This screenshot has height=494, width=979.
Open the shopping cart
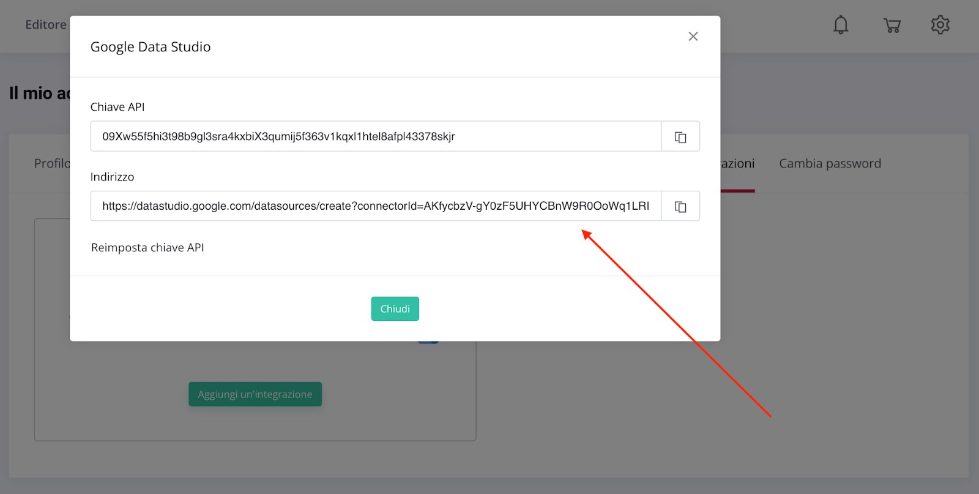click(892, 25)
